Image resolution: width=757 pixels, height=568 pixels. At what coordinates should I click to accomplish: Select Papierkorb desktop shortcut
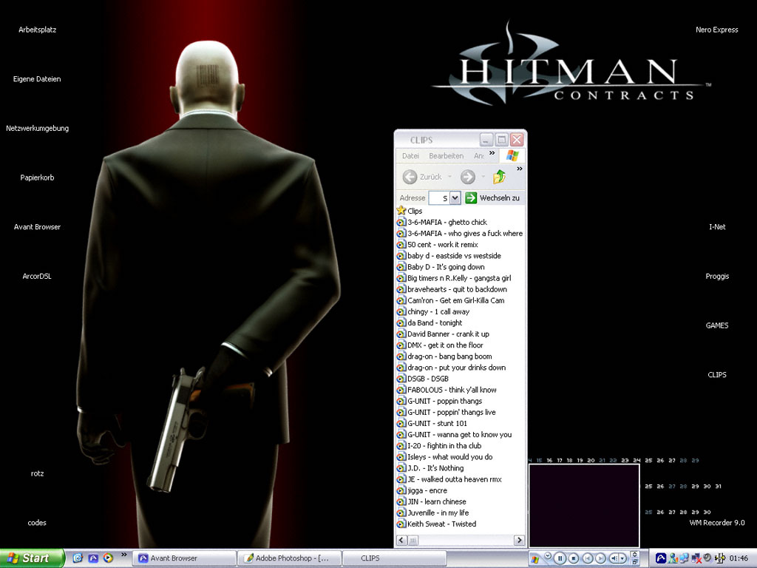pyautogui.click(x=37, y=177)
